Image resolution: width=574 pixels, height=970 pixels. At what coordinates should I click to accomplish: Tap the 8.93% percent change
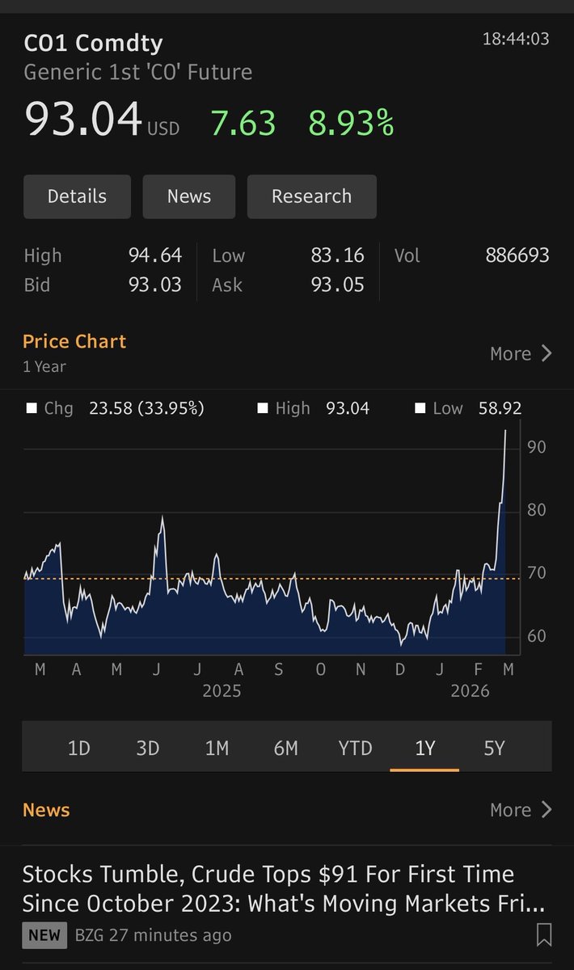click(x=351, y=123)
